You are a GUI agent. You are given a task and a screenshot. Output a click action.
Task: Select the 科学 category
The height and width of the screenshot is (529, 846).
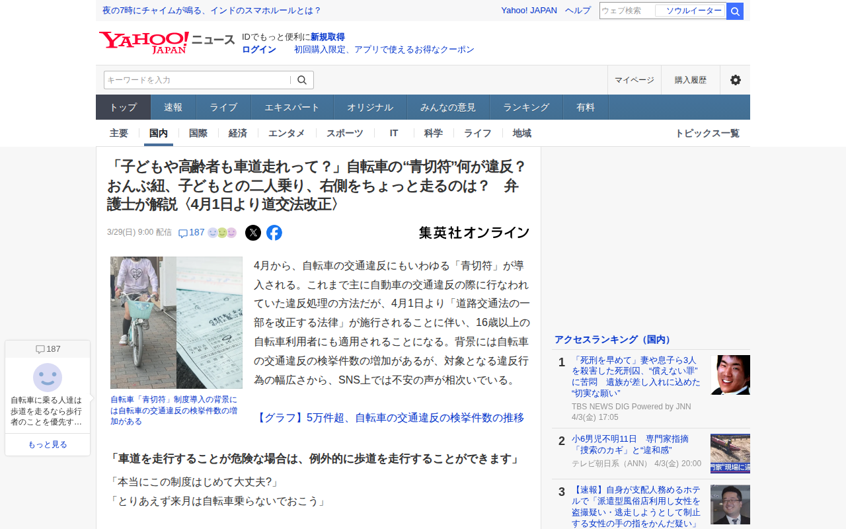point(434,133)
